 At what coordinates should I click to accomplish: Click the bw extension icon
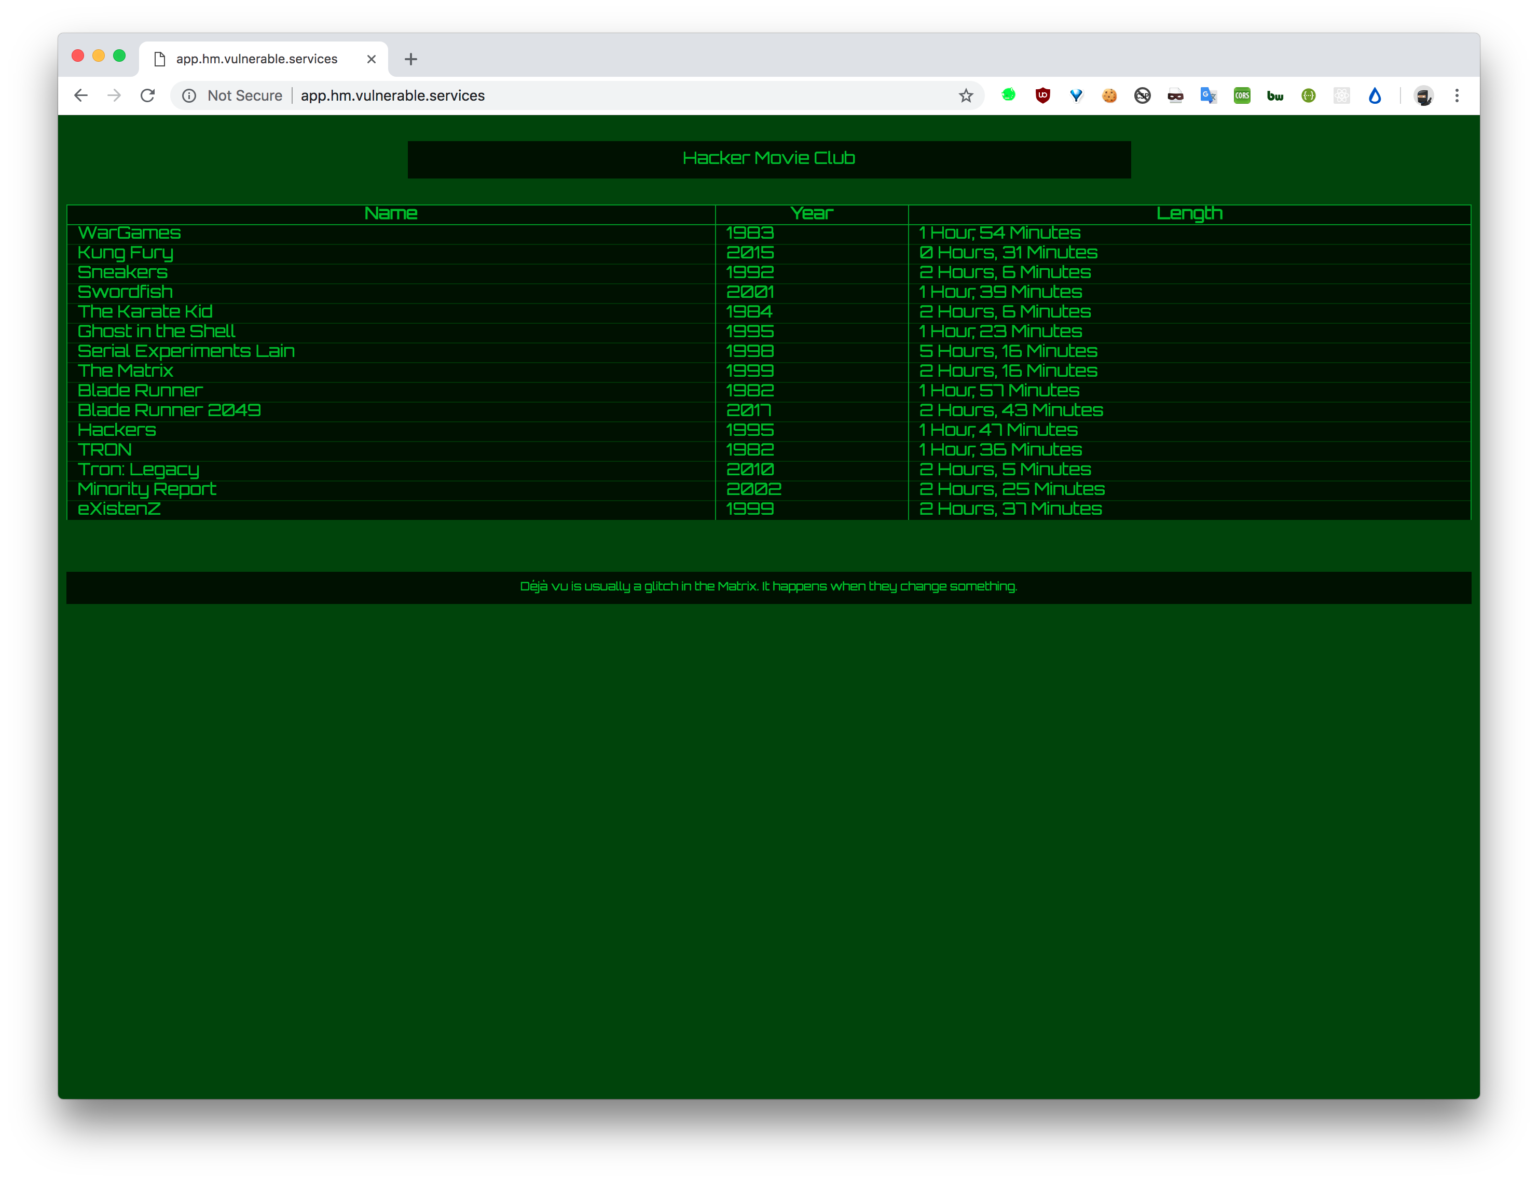coord(1275,95)
